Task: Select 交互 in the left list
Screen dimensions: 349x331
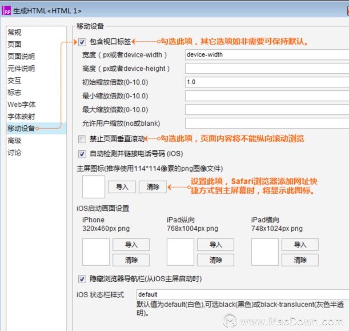Action: point(14,81)
